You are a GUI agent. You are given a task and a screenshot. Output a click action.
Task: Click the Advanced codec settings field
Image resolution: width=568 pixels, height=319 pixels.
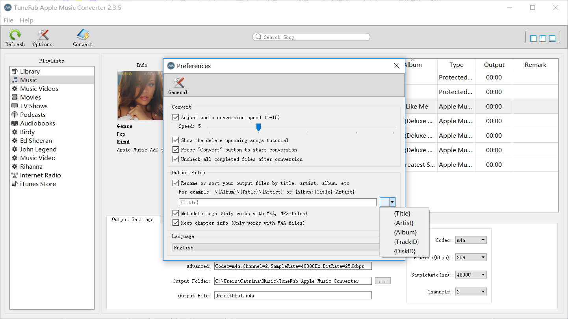[293, 266]
